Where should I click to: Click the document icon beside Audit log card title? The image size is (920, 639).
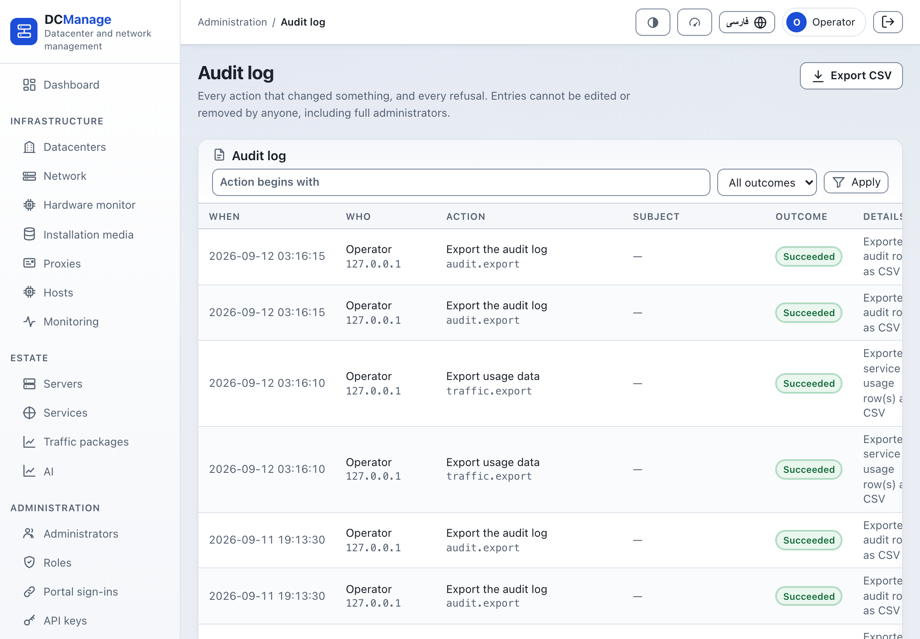pyautogui.click(x=219, y=155)
